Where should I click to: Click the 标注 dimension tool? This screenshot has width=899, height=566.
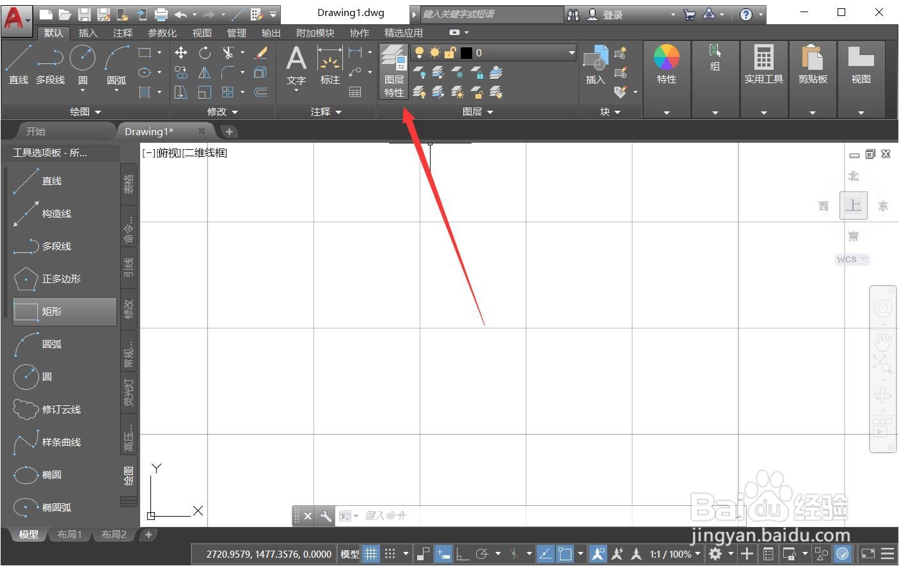click(x=330, y=66)
